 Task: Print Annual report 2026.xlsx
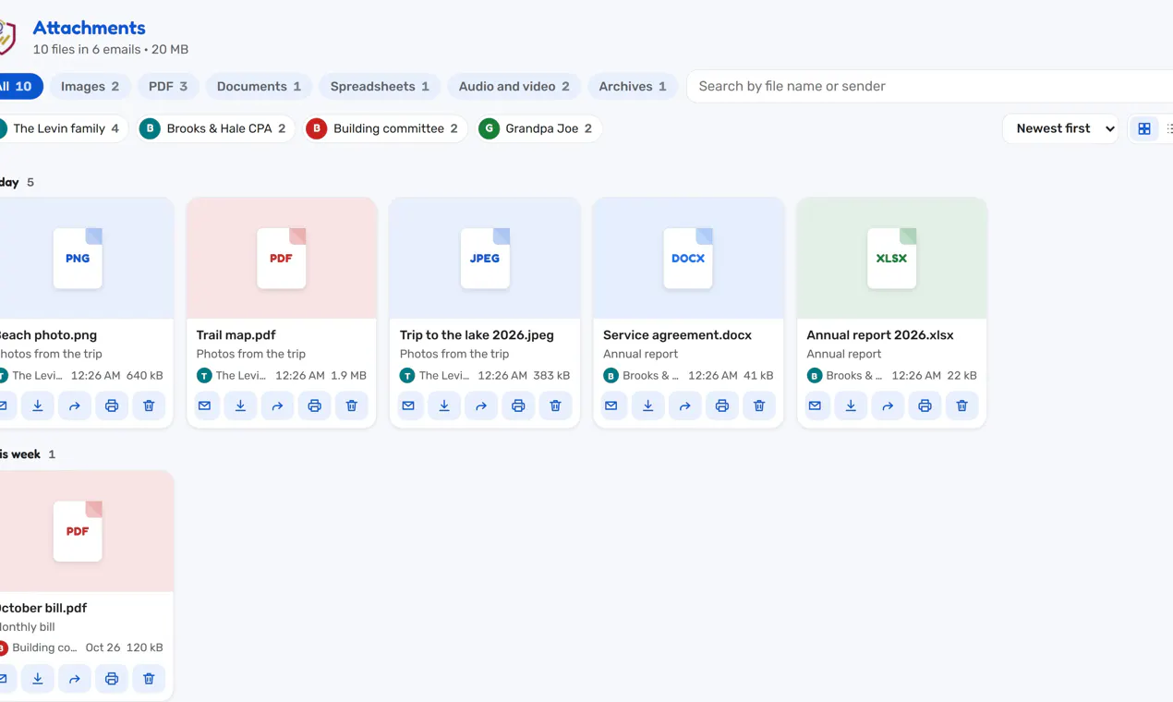[925, 405]
